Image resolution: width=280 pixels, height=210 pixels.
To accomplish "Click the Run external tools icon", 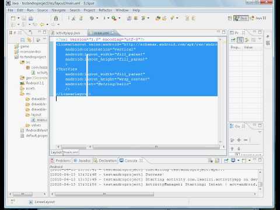I will pos(114,18).
